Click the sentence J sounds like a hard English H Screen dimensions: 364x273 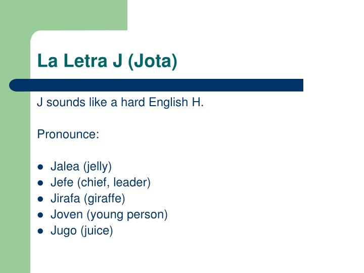click(x=120, y=102)
